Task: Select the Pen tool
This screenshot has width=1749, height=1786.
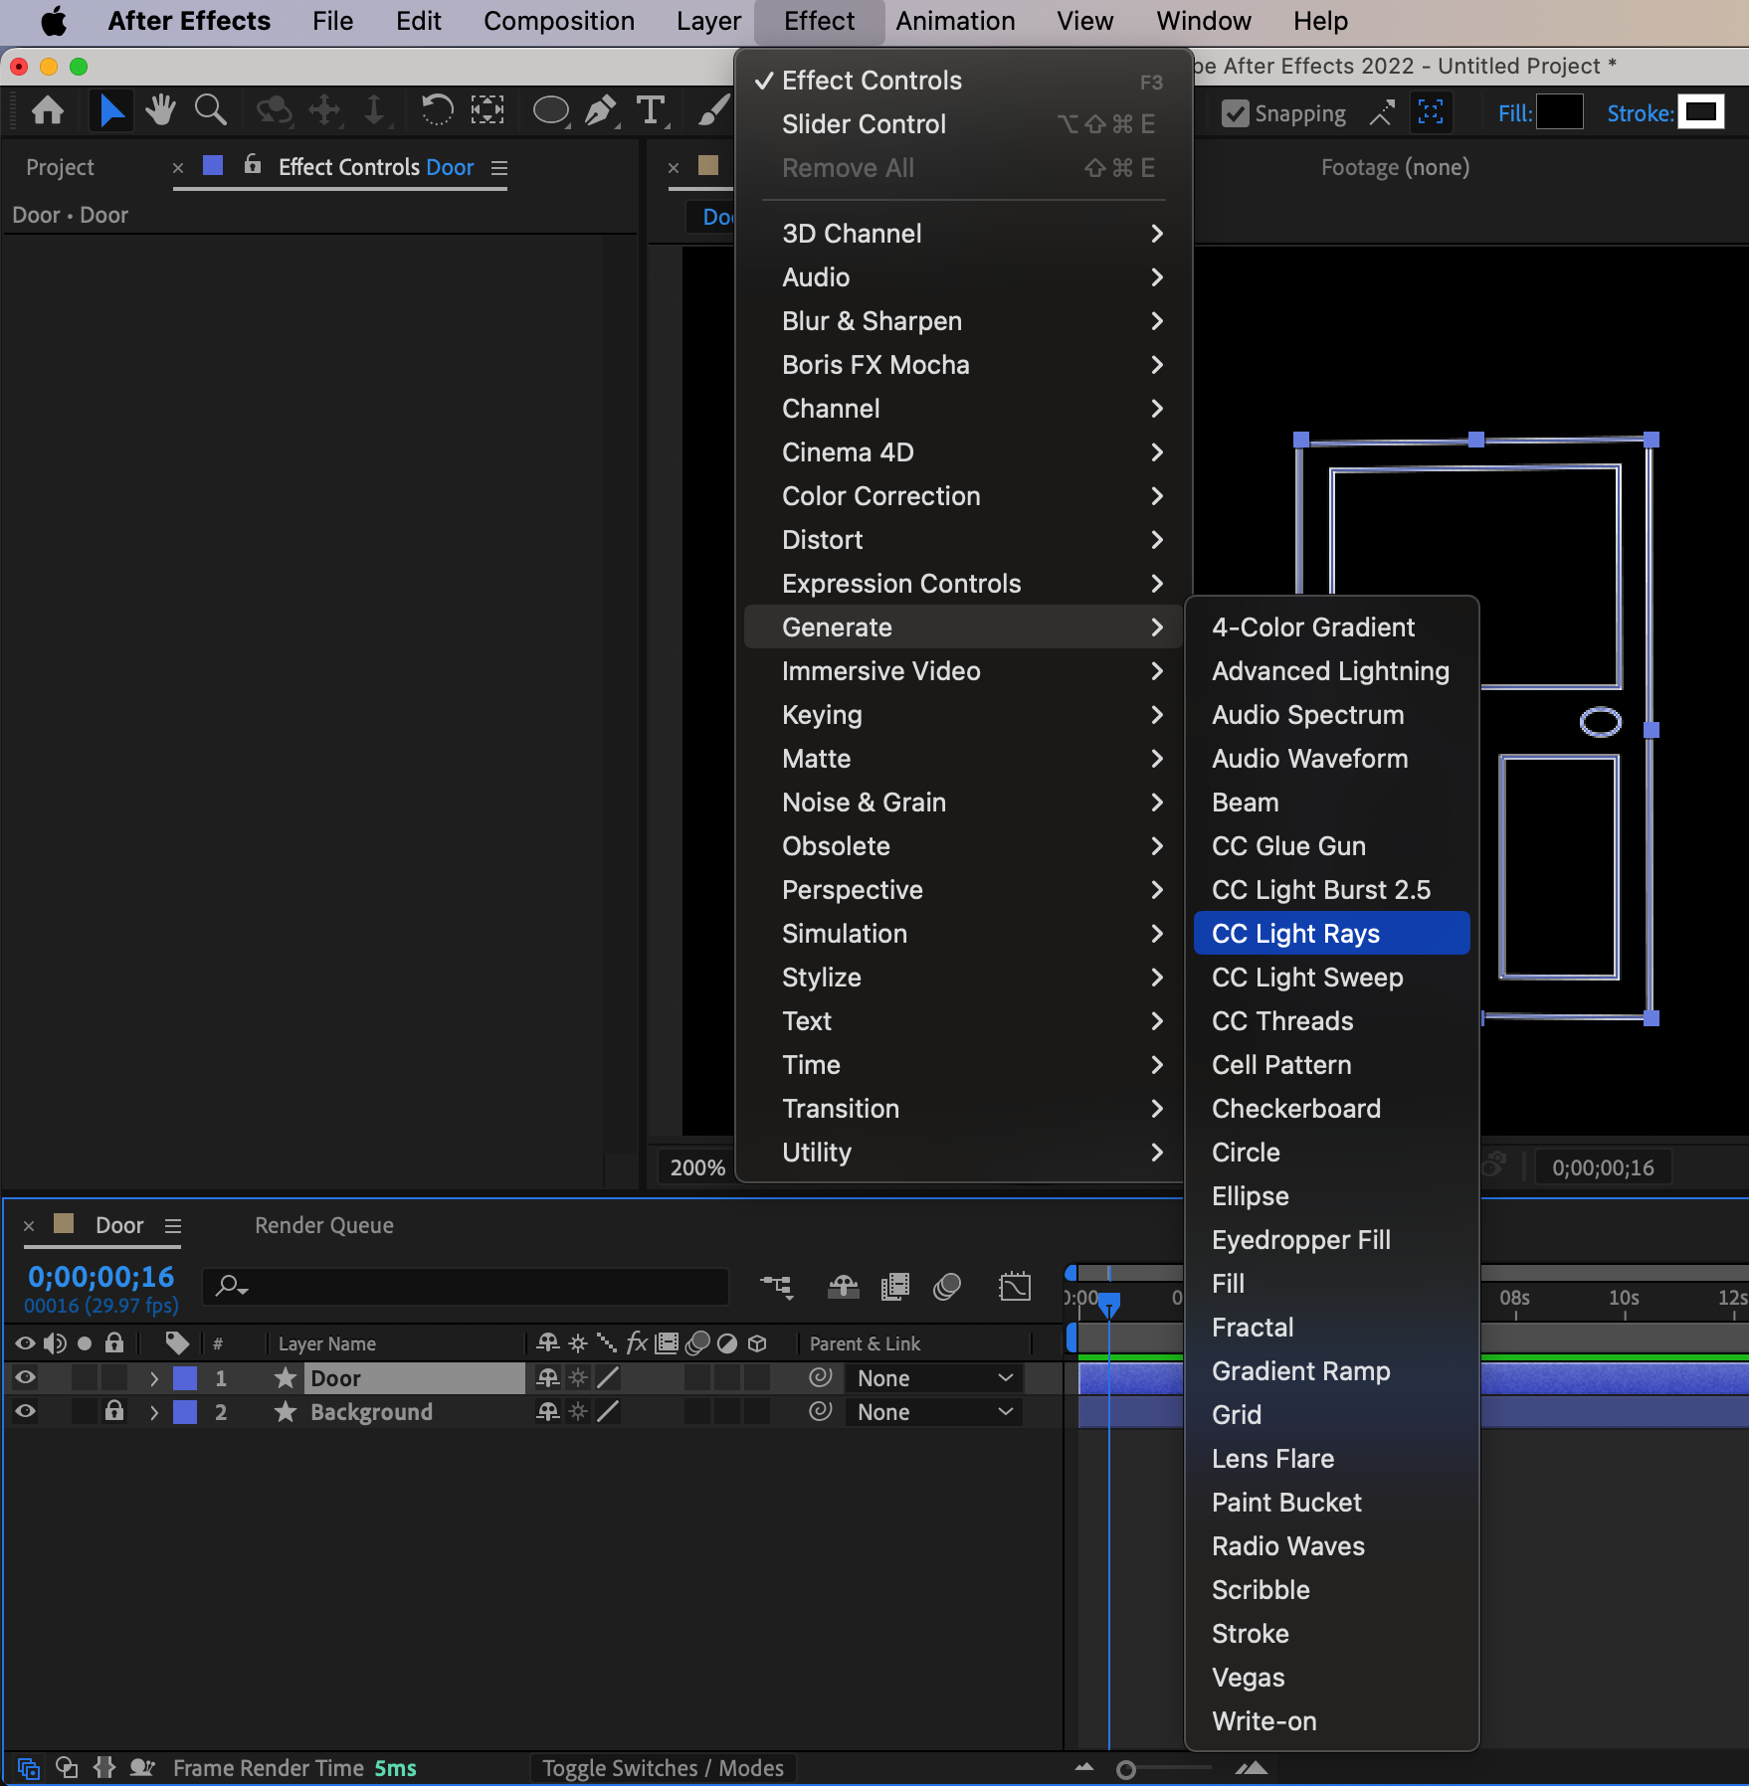Action: pos(600,110)
